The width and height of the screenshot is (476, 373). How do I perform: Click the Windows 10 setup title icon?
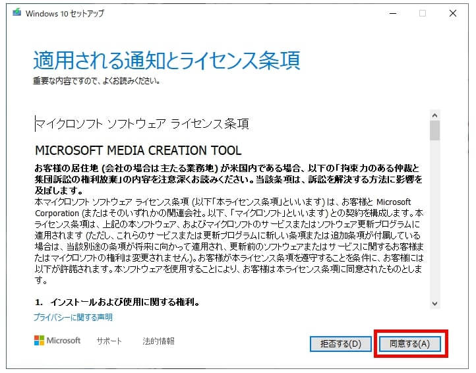[17, 13]
